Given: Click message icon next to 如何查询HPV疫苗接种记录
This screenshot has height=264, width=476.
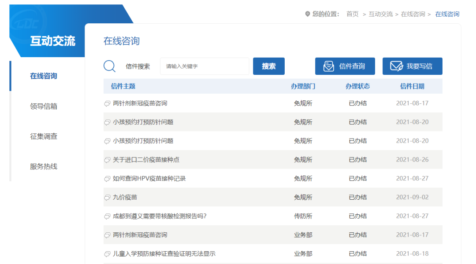Looking at the screenshot, I should click(107, 179).
